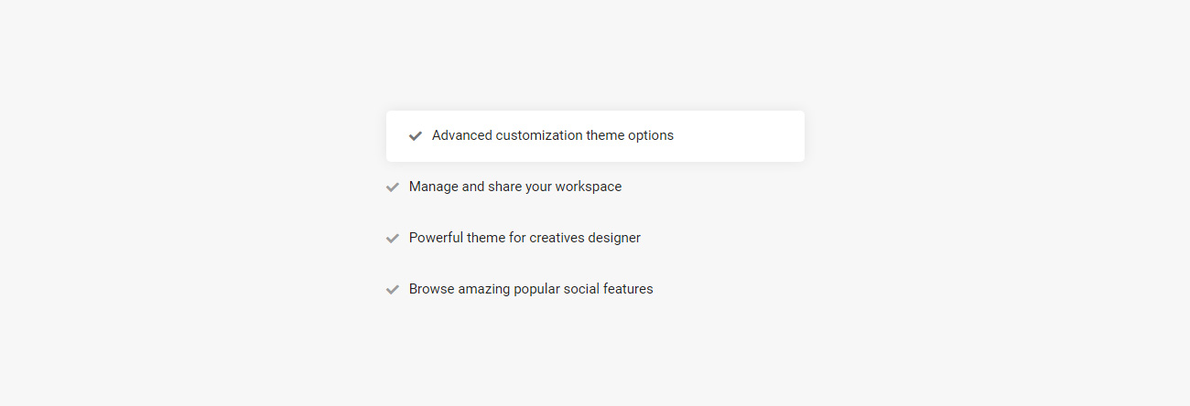Select Manage and share your workspace text
The height and width of the screenshot is (406, 1190).
(x=514, y=187)
